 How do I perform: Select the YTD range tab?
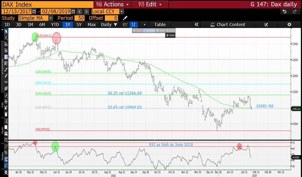point(55,25)
